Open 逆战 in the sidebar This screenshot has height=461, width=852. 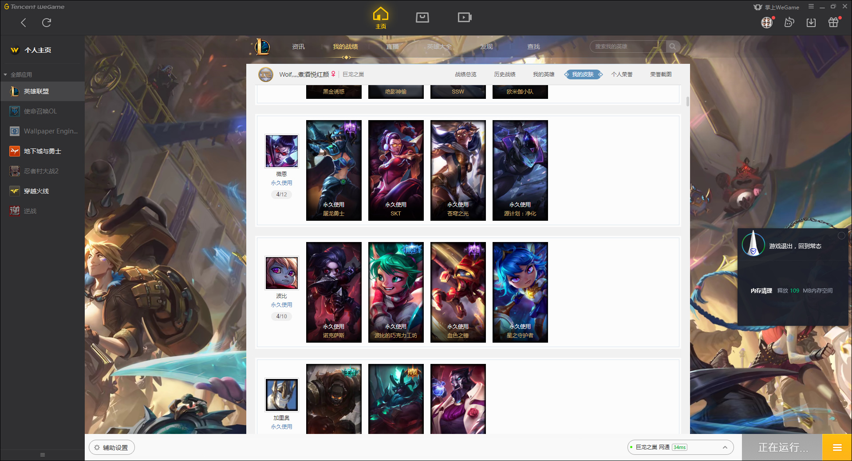pyautogui.click(x=42, y=211)
